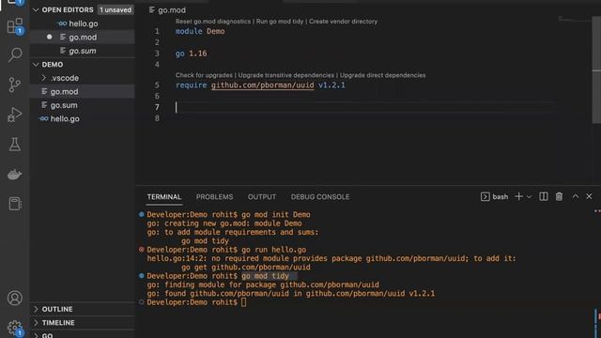Click the editor minimap
Viewport: 601px width, 338px height.
click(x=574, y=19)
